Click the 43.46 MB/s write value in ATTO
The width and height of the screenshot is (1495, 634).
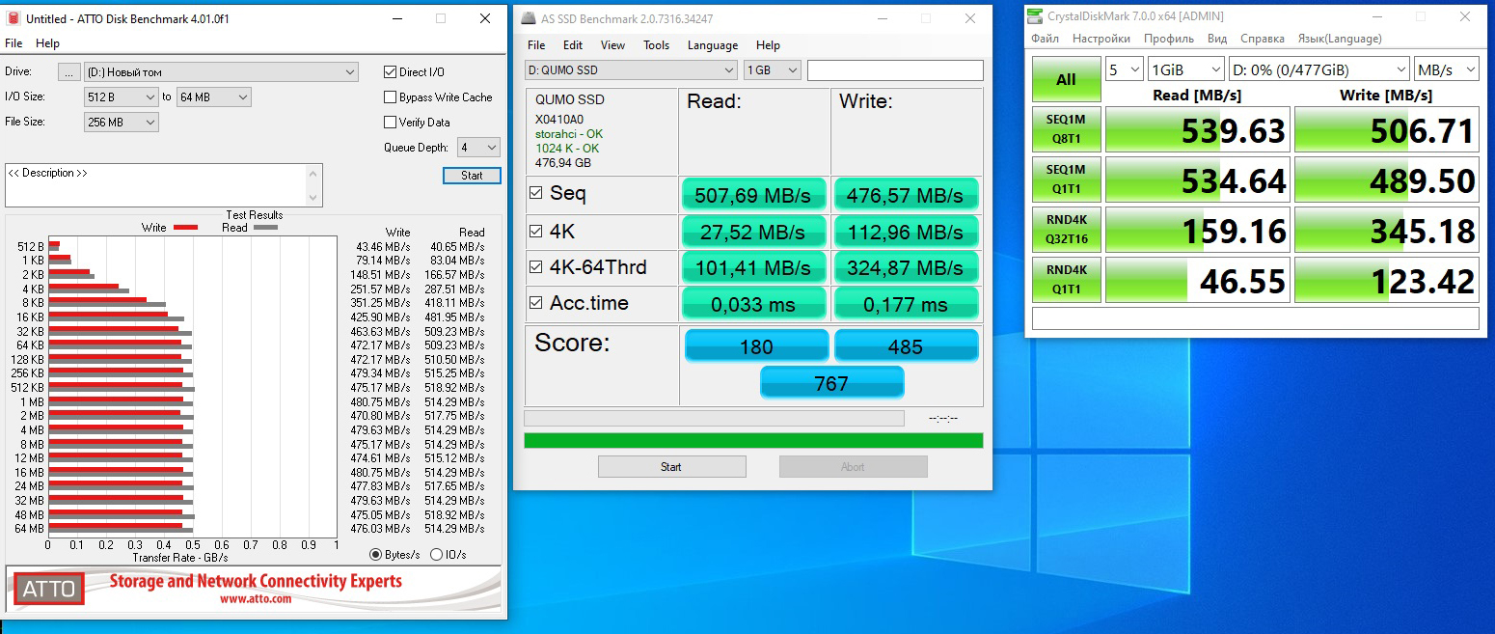[383, 247]
